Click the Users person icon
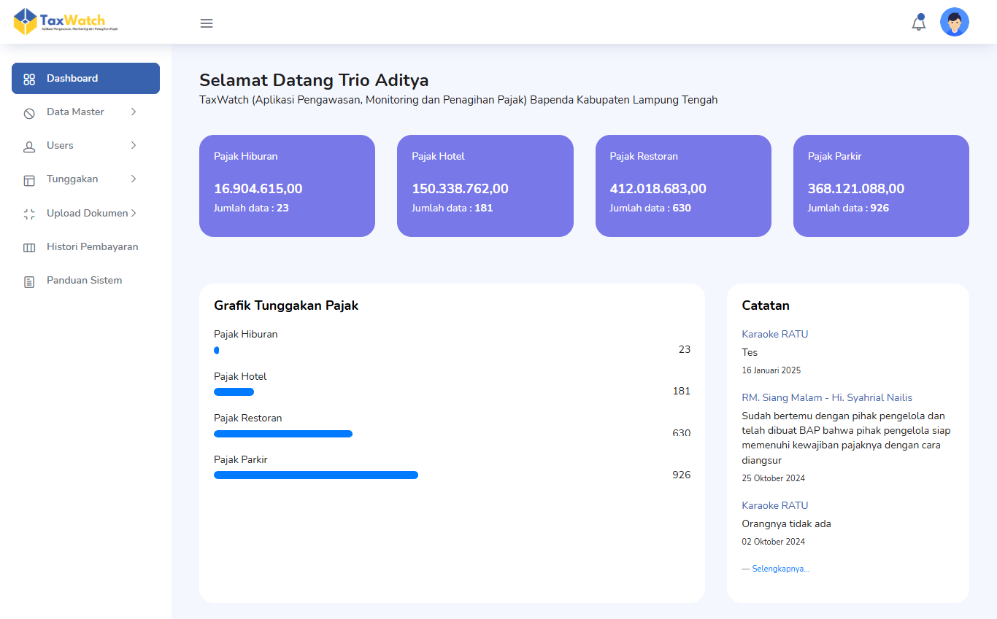The height and width of the screenshot is (619, 997). pyautogui.click(x=29, y=147)
